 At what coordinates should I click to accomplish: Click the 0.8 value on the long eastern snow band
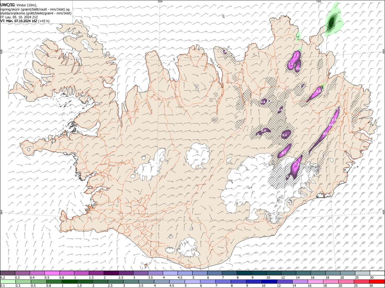(x=325, y=134)
